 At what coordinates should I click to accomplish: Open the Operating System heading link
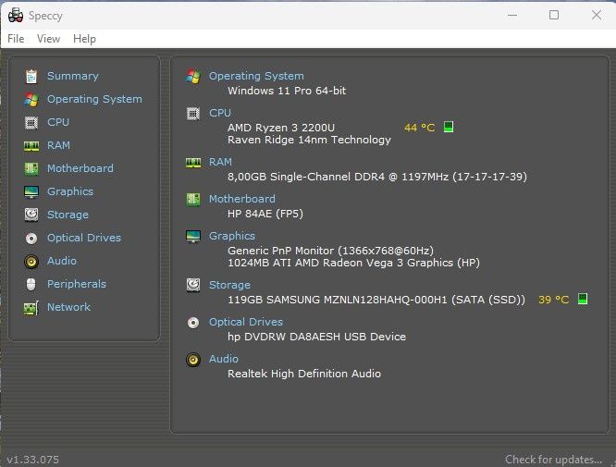pyautogui.click(x=256, y=76)
